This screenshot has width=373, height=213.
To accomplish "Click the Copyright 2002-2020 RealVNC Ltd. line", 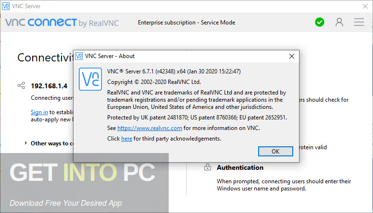I will click(154, 82).
